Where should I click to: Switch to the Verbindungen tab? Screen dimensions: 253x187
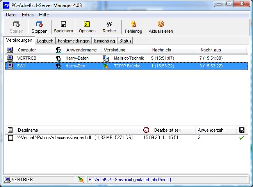click(x=19, y=40)
